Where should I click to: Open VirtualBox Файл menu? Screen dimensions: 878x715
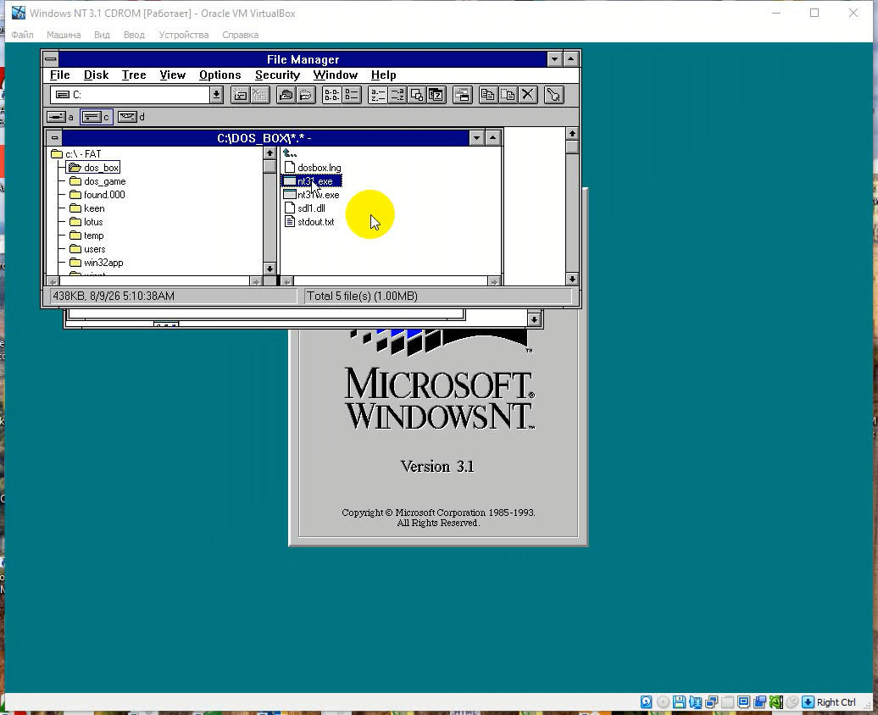[22, 35]
